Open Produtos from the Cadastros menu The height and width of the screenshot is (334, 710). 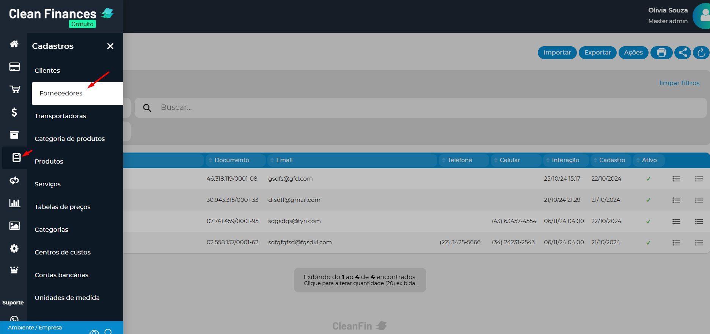[x=49, y=161]
